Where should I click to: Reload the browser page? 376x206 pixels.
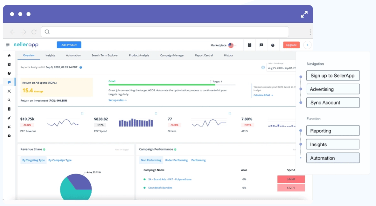[x=34, y=32]
